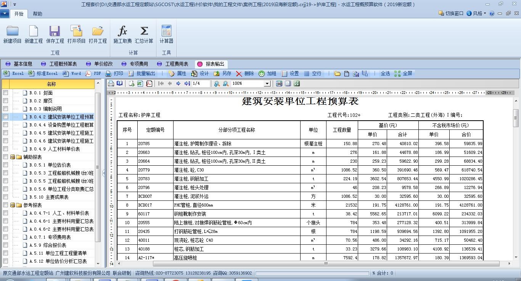Tick checkbox for B.0.4.9 人工材料单价表

(x=5, y=149)
